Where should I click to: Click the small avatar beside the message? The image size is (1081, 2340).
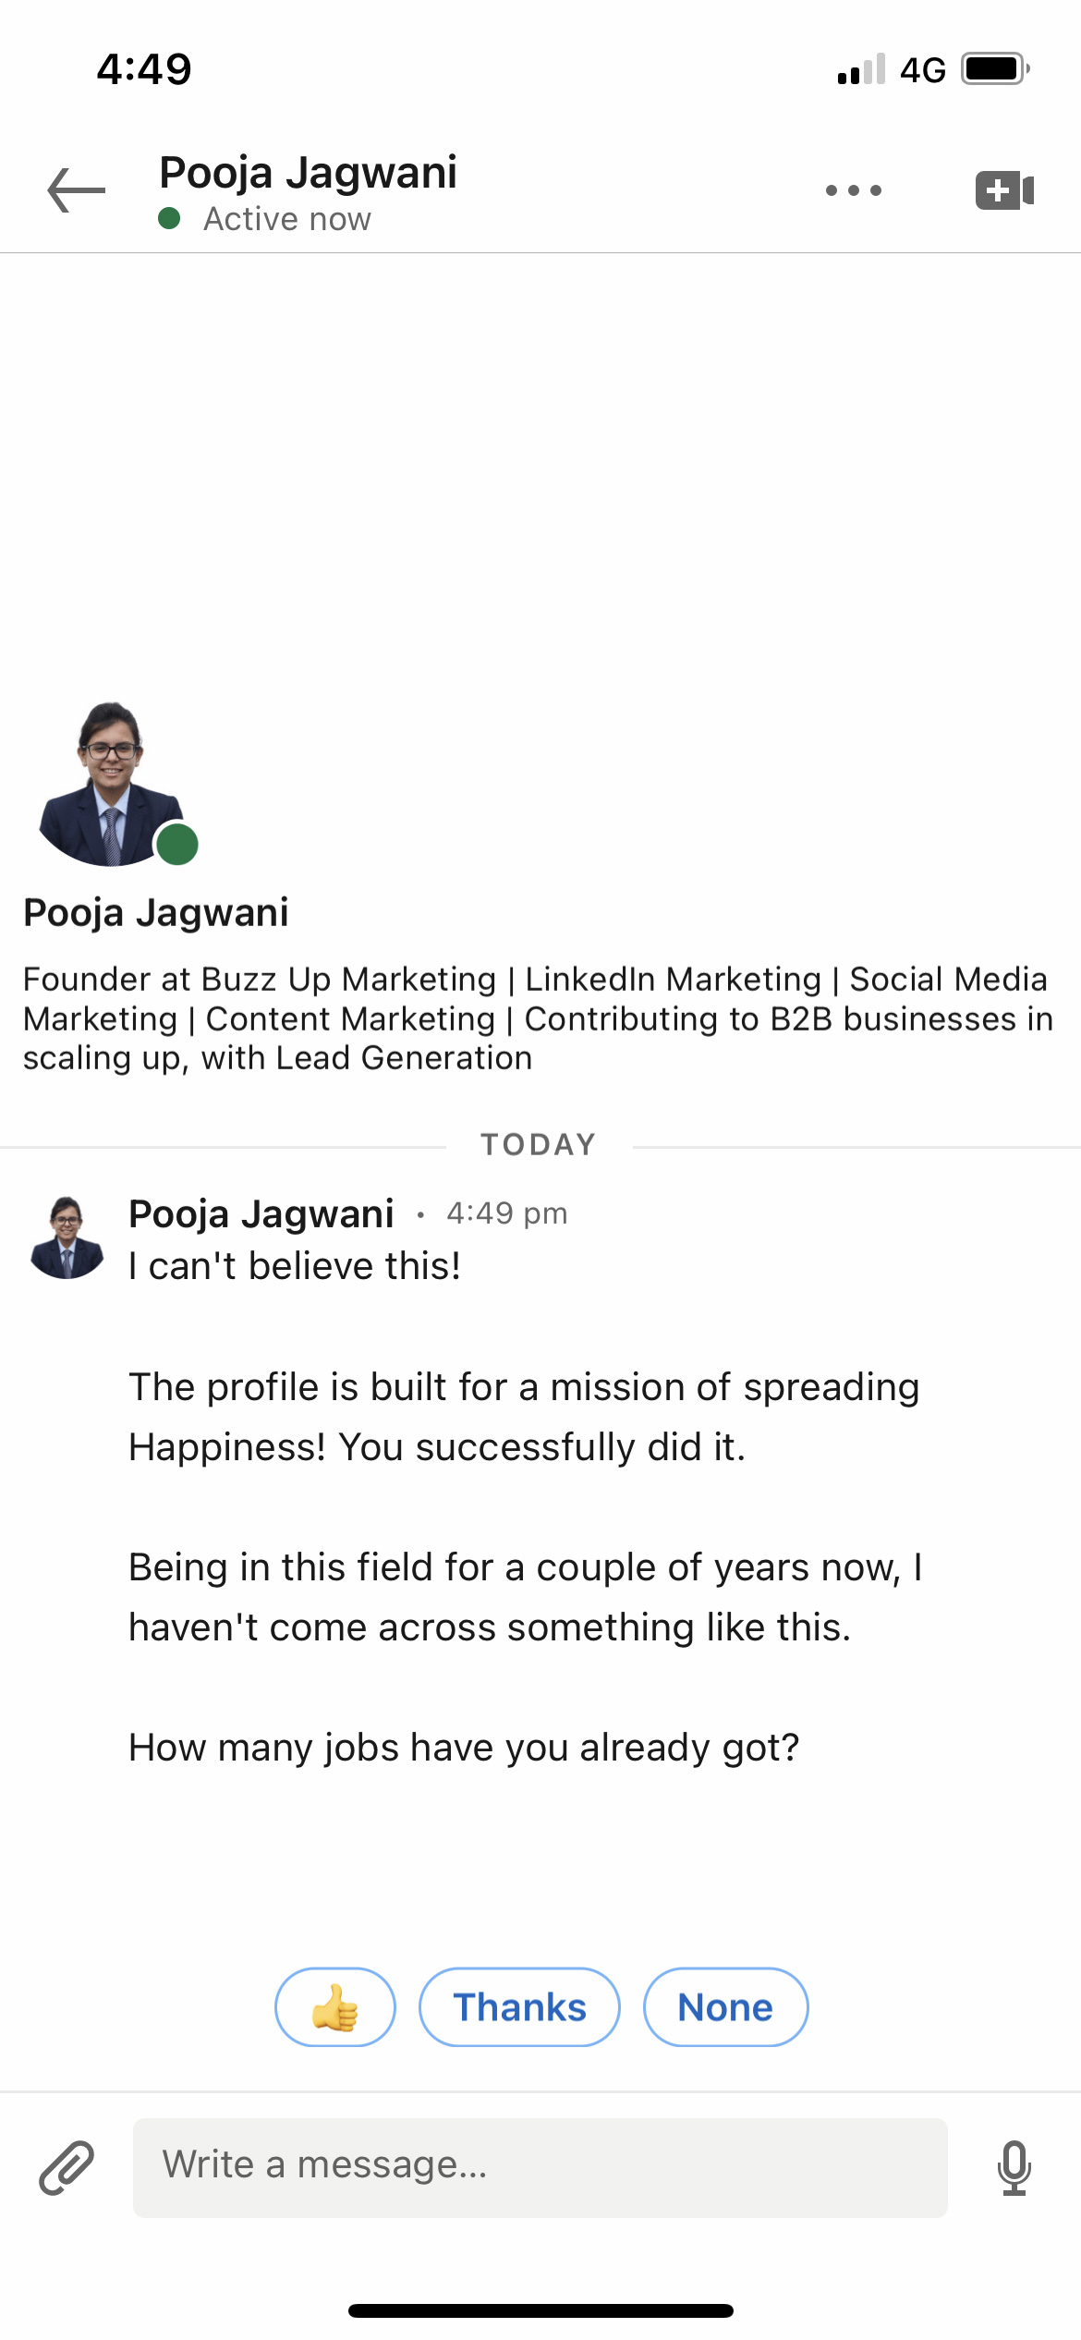(x=67, y=1237)
